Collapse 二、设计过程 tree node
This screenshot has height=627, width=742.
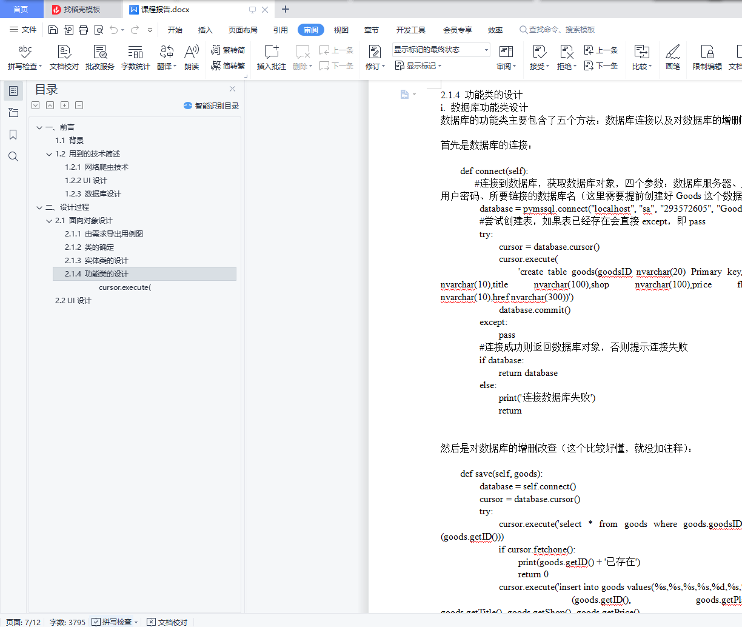(39, 207)
